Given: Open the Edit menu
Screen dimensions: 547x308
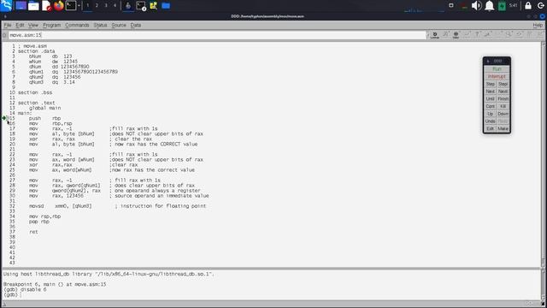Looking at the screenshot, I should [x=20, y=25].
